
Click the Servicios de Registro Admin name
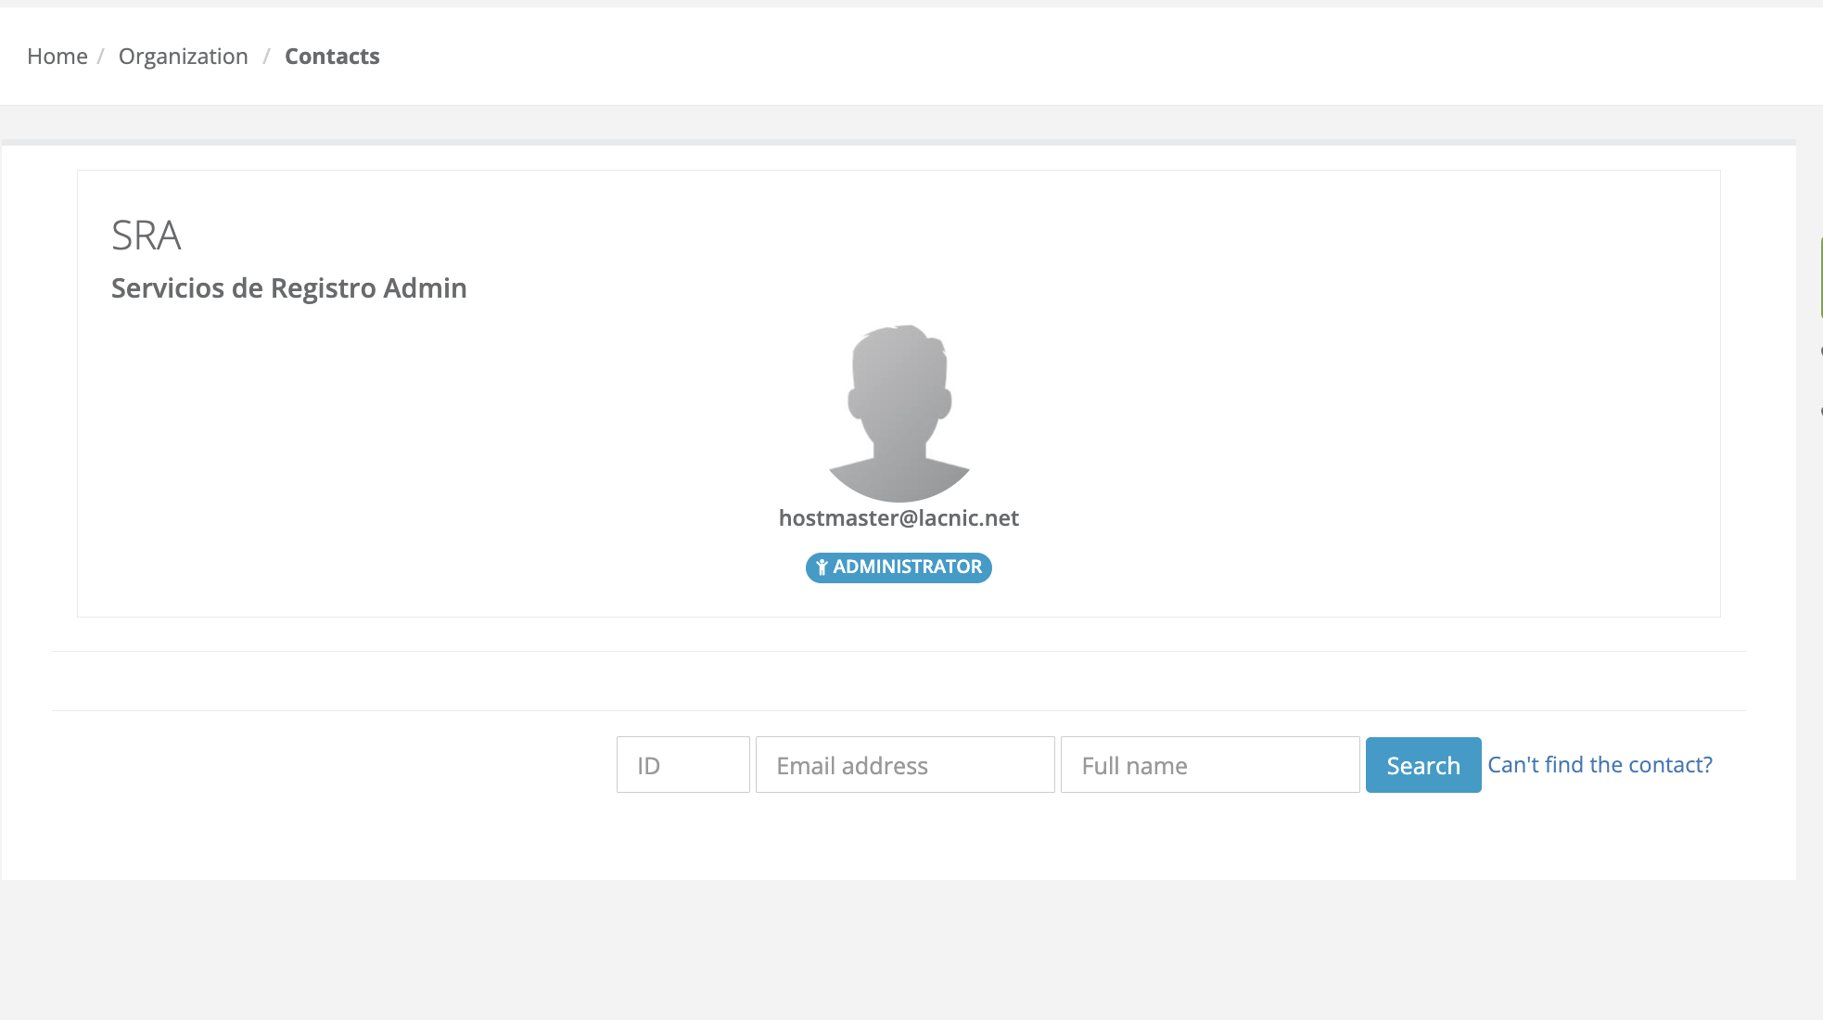(x=288, y=288)
